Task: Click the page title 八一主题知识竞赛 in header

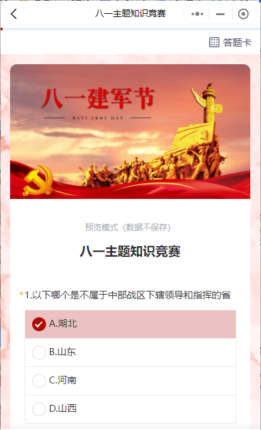Action: tap(130, 13)
